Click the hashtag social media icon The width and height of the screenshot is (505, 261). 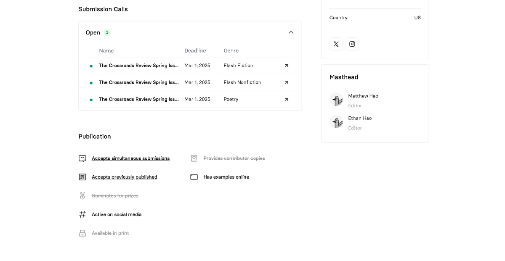pyautogui.click(x=82, y=214)
